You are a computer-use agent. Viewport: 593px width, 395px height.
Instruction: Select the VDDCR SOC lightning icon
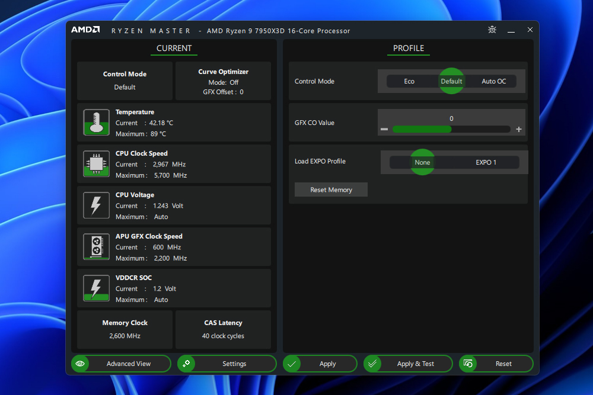[x=96, y=288]
